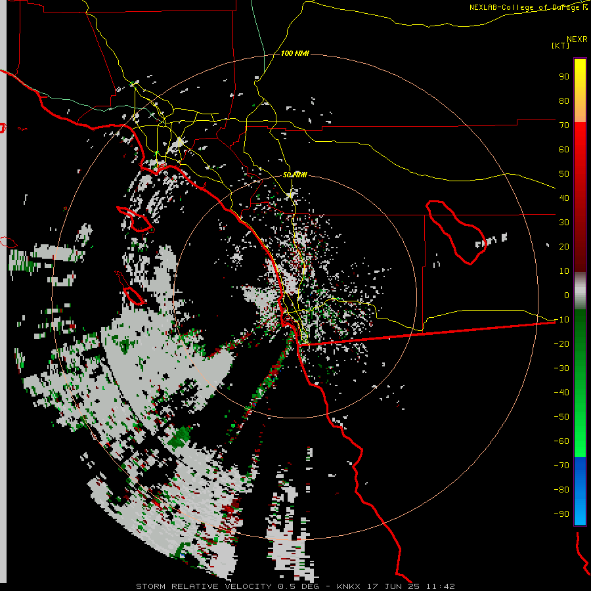Pick the gray zero-velocity segment of the color bar
This screenshot has height=591, width=591.
click(x=580, y=291)
